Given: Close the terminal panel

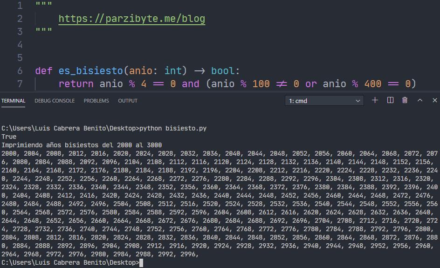Looking at the screenshot, I should click(435, 100).
